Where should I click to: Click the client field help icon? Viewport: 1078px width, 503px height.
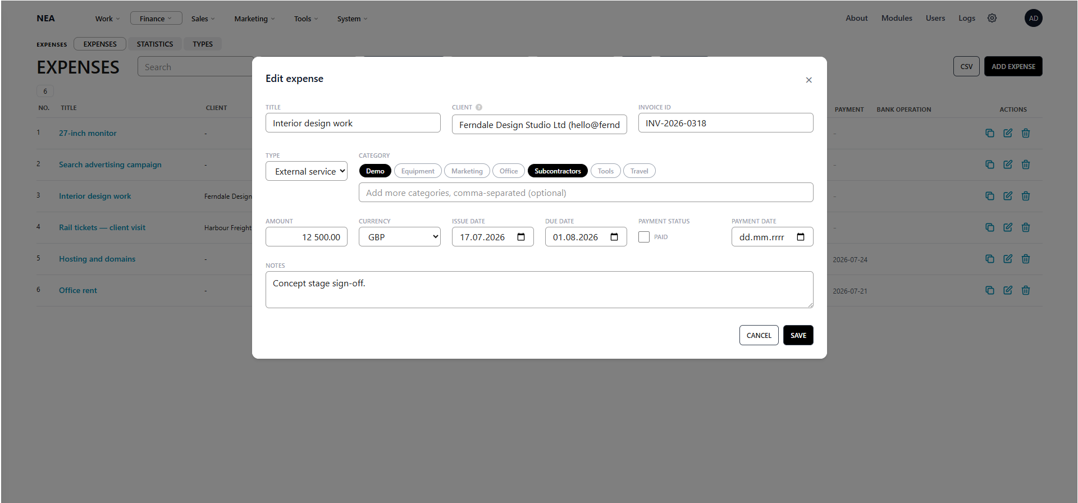point(479,107)
